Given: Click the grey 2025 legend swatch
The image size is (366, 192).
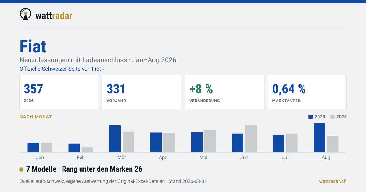Looking at the screenshot, I should tap(332, 117).
